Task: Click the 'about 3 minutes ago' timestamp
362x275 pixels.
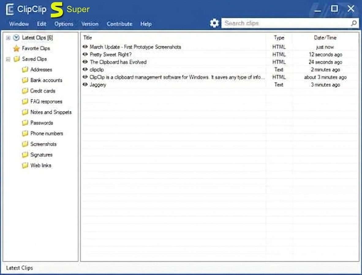Action: pos(325,77)
